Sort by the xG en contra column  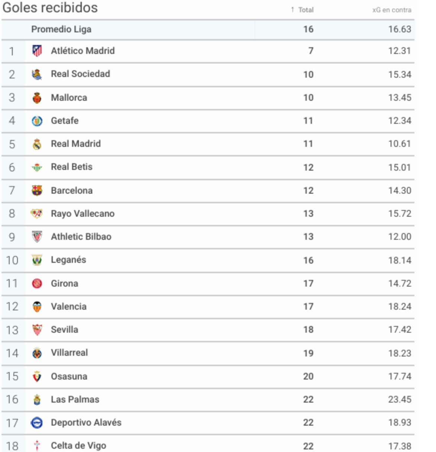[x=392, y=10]
